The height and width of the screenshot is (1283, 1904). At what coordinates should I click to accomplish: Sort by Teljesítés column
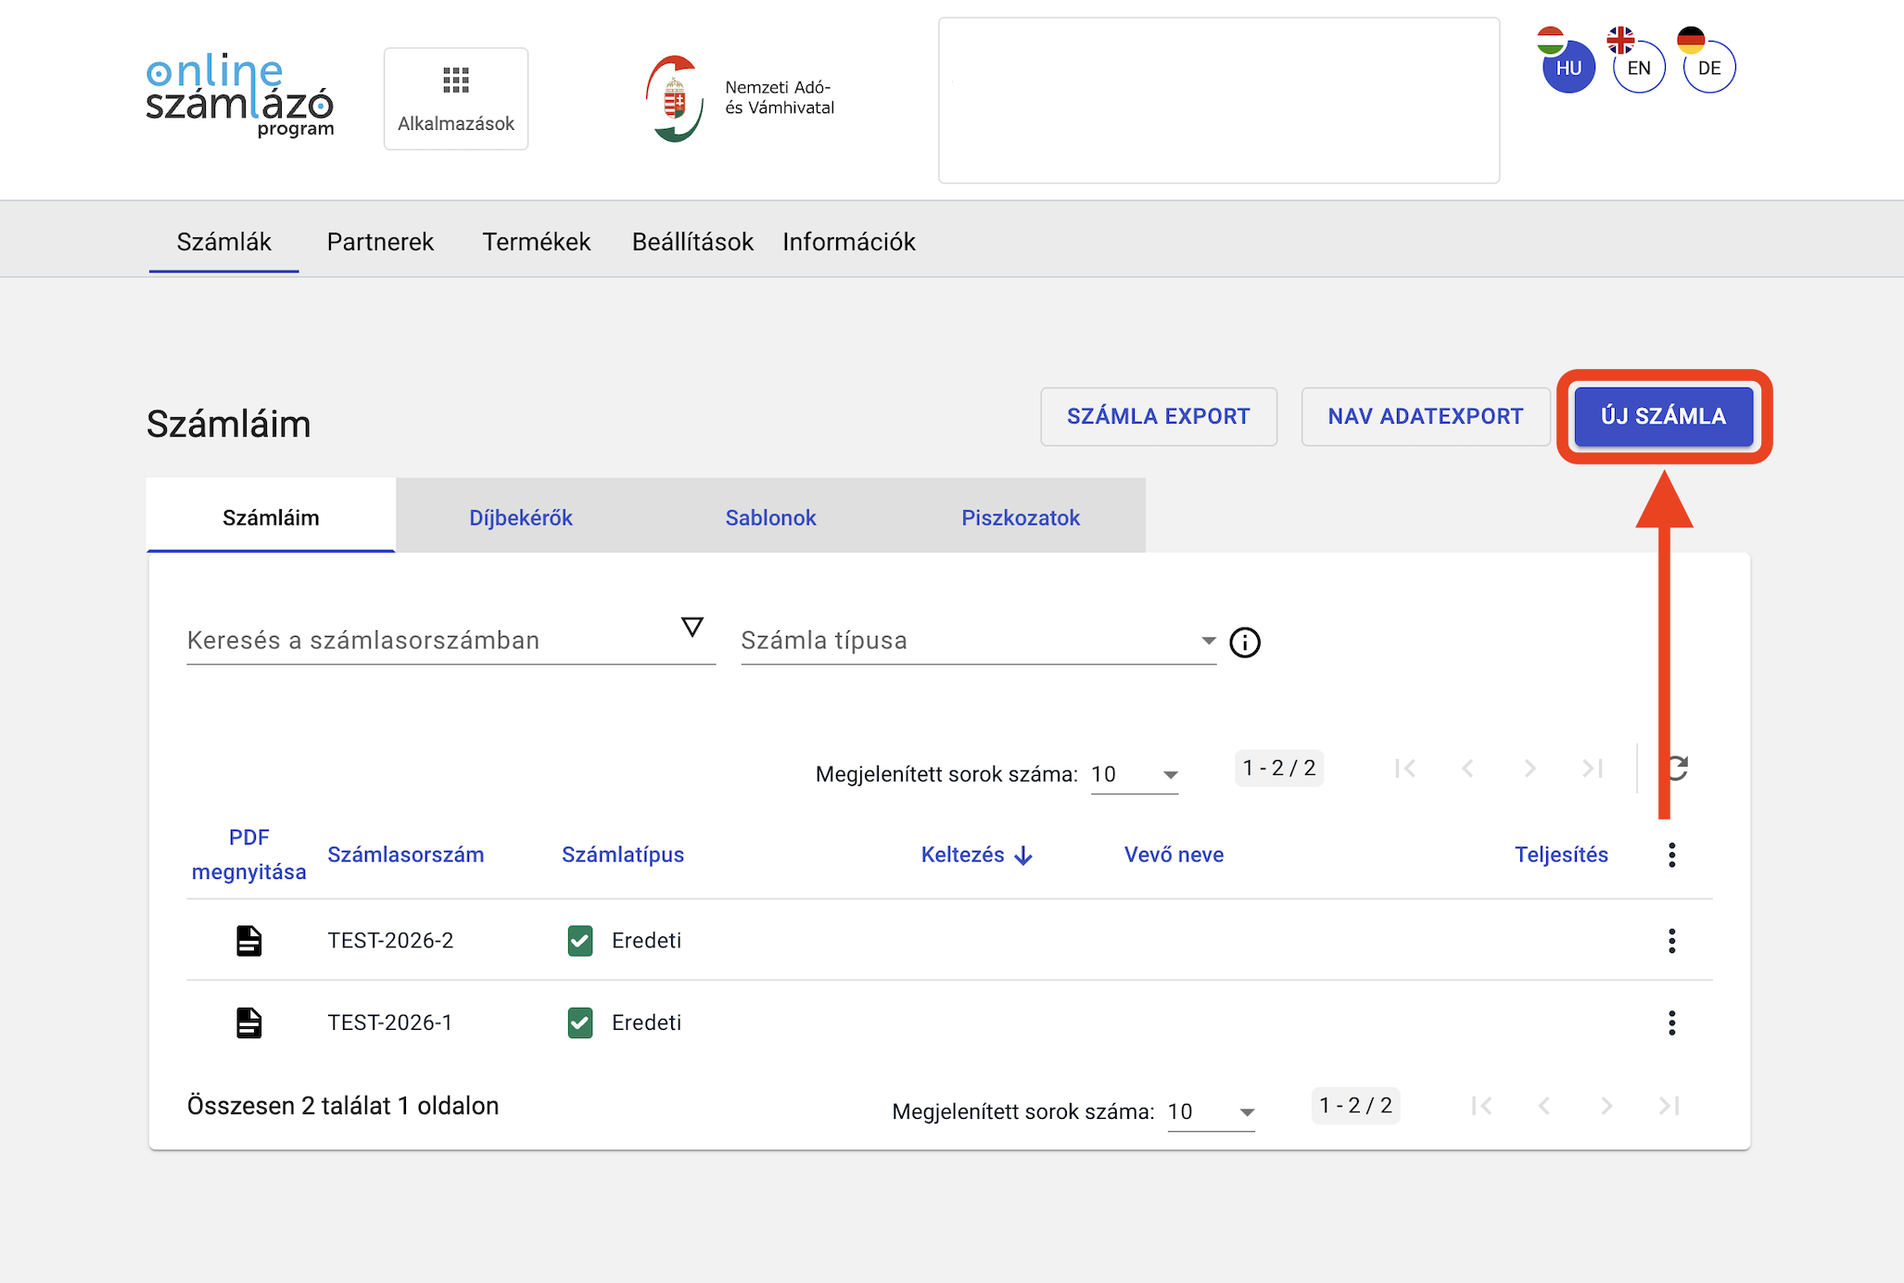1561,855
